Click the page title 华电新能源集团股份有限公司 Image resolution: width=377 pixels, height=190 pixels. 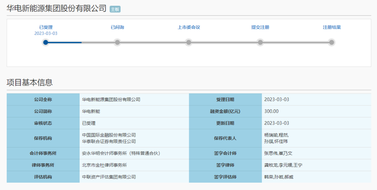(57, 8)
